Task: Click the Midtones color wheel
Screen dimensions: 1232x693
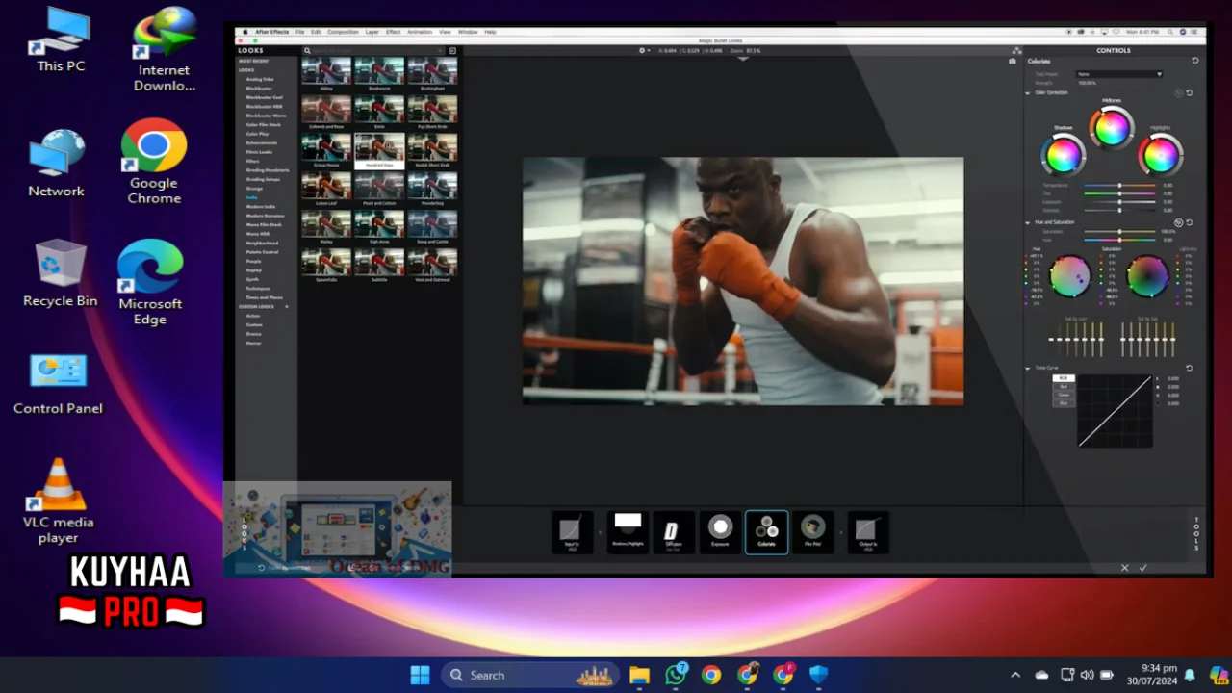Action: [1112, 128]
